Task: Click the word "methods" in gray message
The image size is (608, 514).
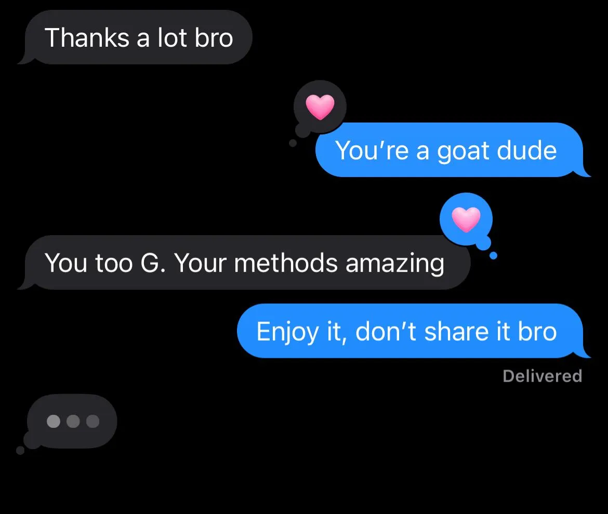Action: pyautogui.click(x=286, y=263)
